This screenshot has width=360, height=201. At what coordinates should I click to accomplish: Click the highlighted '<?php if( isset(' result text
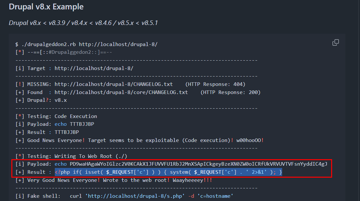tap(168, 172)
